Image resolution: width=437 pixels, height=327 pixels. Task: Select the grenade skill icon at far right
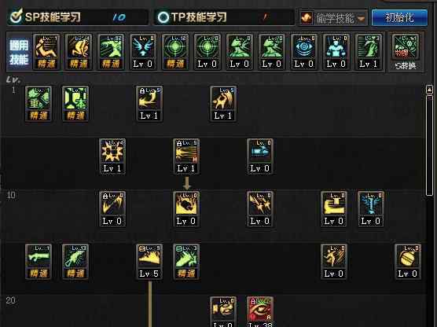click(408, 262)
